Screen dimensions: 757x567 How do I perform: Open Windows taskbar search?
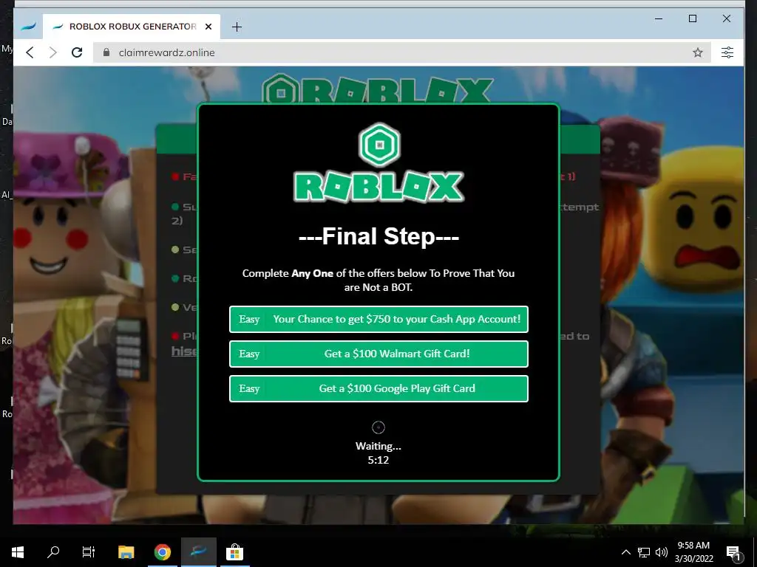53,552
